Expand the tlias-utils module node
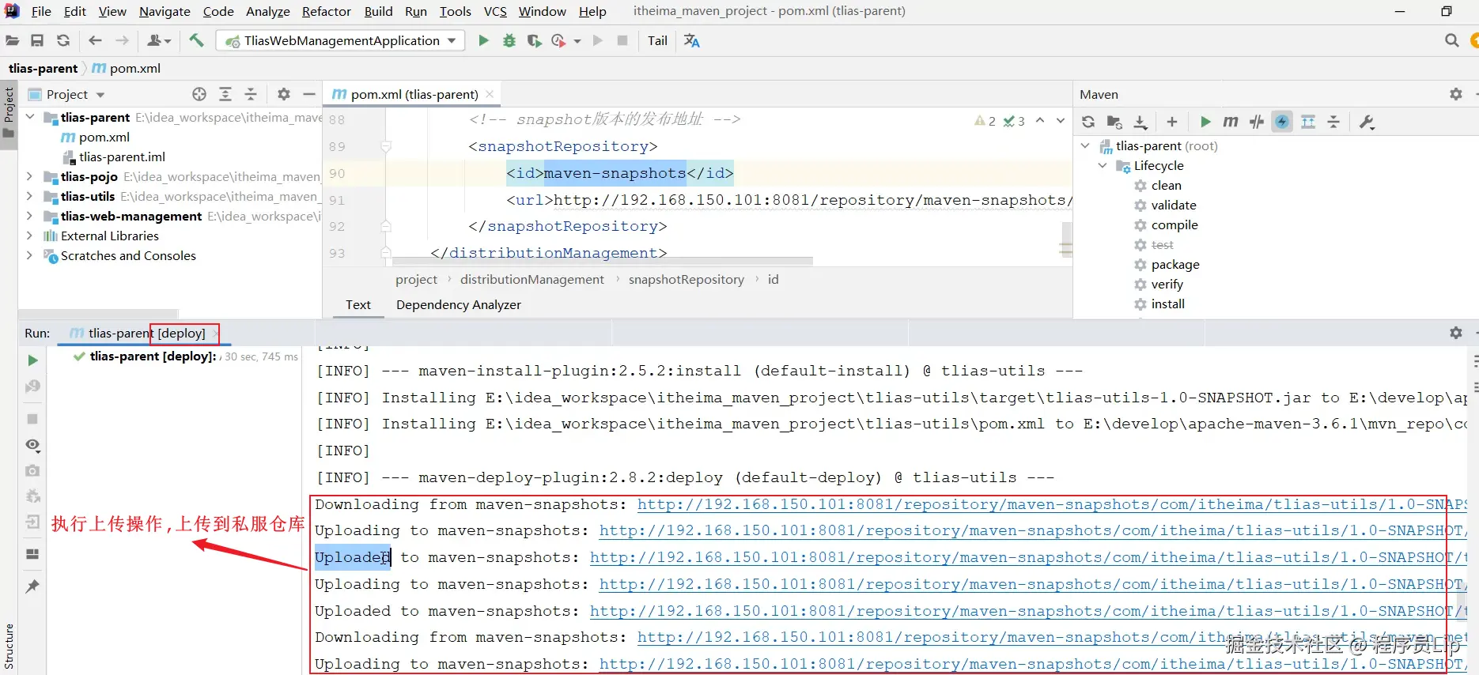Viewport: 1479px width, 675px height. tap(30, 196)
